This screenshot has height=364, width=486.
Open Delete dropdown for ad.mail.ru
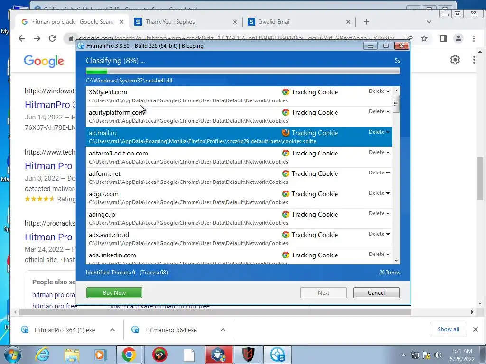click(379, 132)
